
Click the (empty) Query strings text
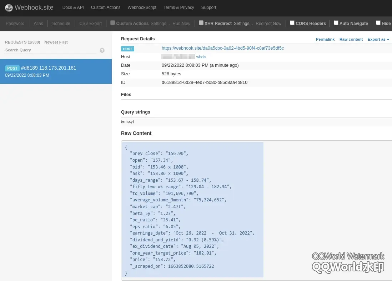[127, 121]
